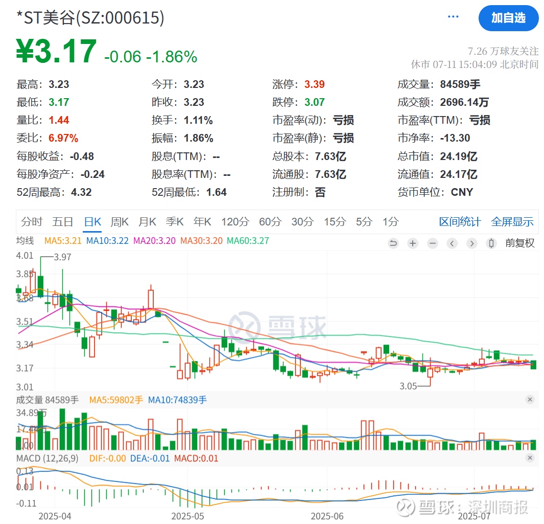Image resolution: width=544 pixels, height=524 pixels.
Task: Click the 涨停 value 3.39
Action: (314, 84)
